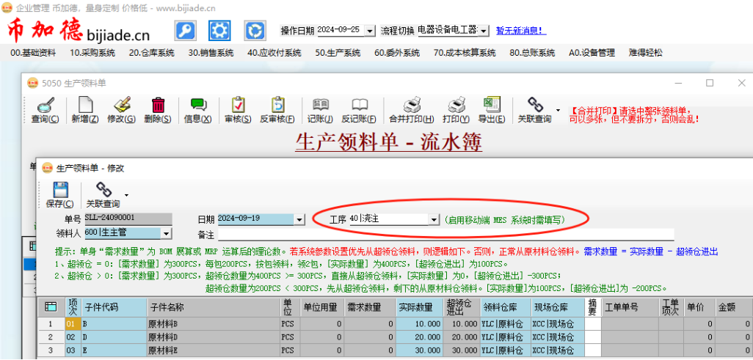Click the refresh arrows icon in header
The image size is (753, 360).
point(255,31)
